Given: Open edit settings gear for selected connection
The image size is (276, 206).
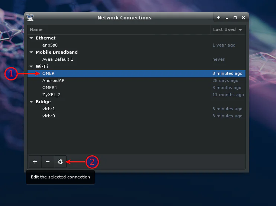Looking at the screenshot, I should coord(60,162).
